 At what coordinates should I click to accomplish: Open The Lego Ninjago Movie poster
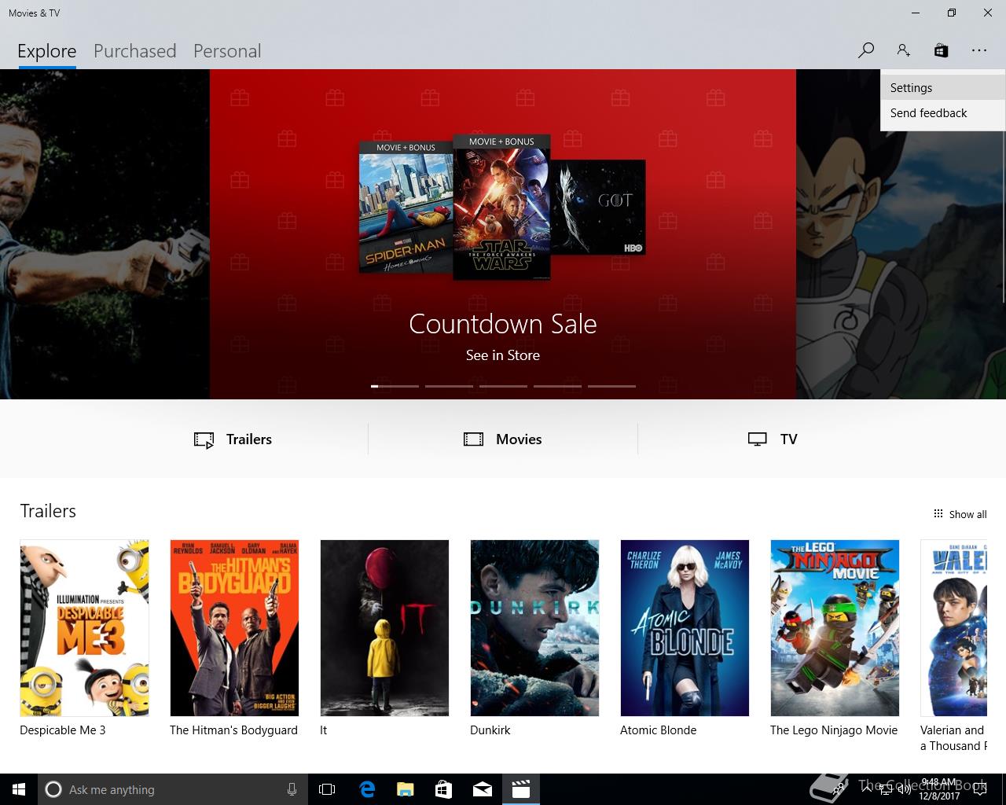click(835, 627)
